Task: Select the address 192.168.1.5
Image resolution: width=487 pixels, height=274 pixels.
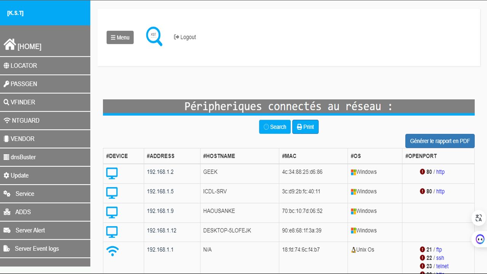Action: pos(160,191)
